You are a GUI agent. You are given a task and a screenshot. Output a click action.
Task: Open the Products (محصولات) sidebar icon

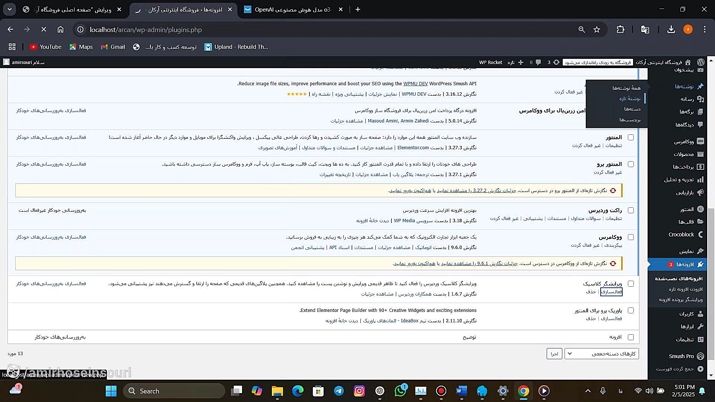click(700, 154)
